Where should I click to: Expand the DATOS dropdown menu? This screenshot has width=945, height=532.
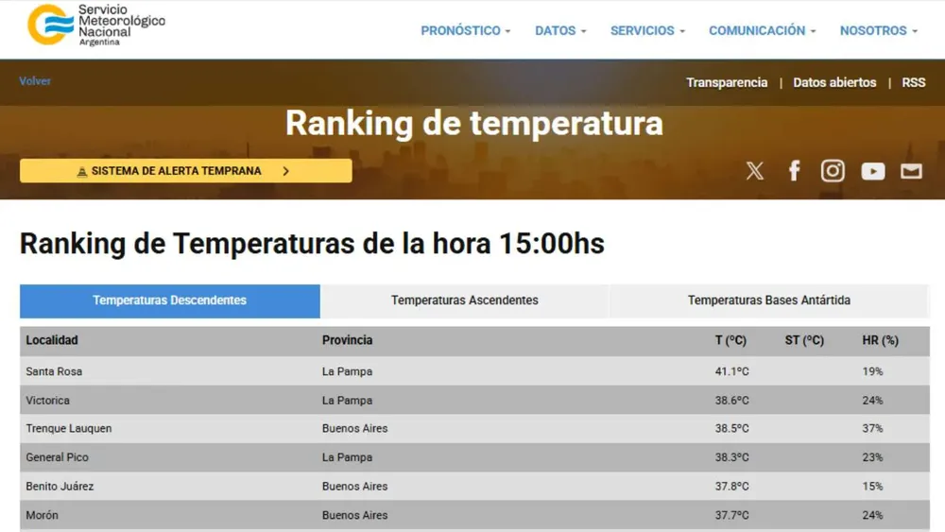coord(560,31)
